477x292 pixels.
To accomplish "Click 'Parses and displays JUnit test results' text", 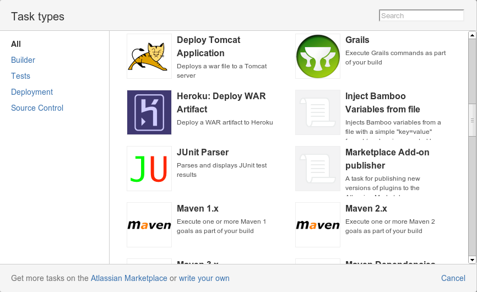I will 222,170.
